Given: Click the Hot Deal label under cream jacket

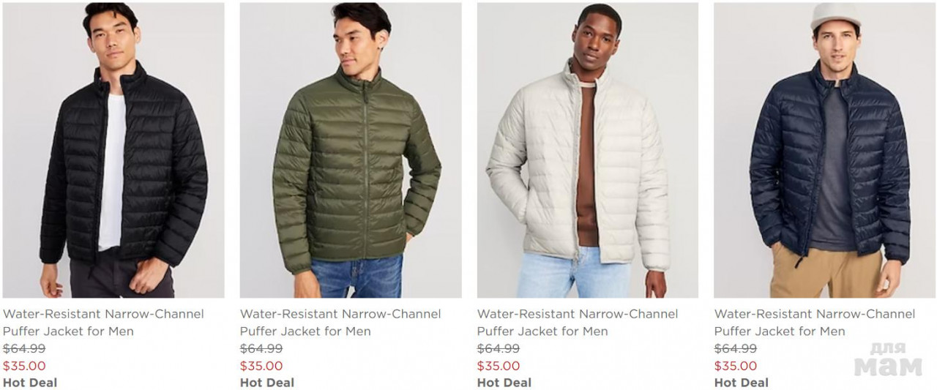Looking at the screenshot, I should (x=504, y=383).
